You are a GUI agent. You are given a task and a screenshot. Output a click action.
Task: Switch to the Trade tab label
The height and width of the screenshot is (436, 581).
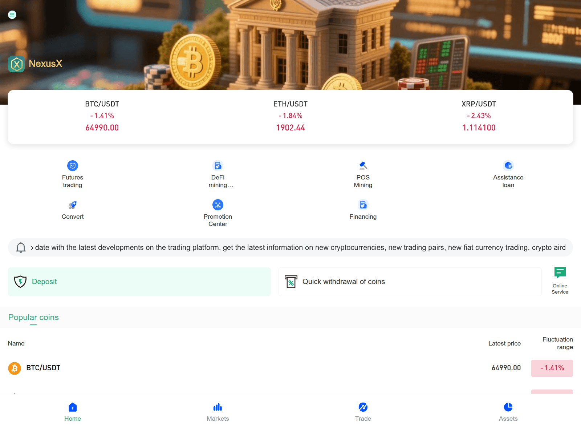click(363, 419)
